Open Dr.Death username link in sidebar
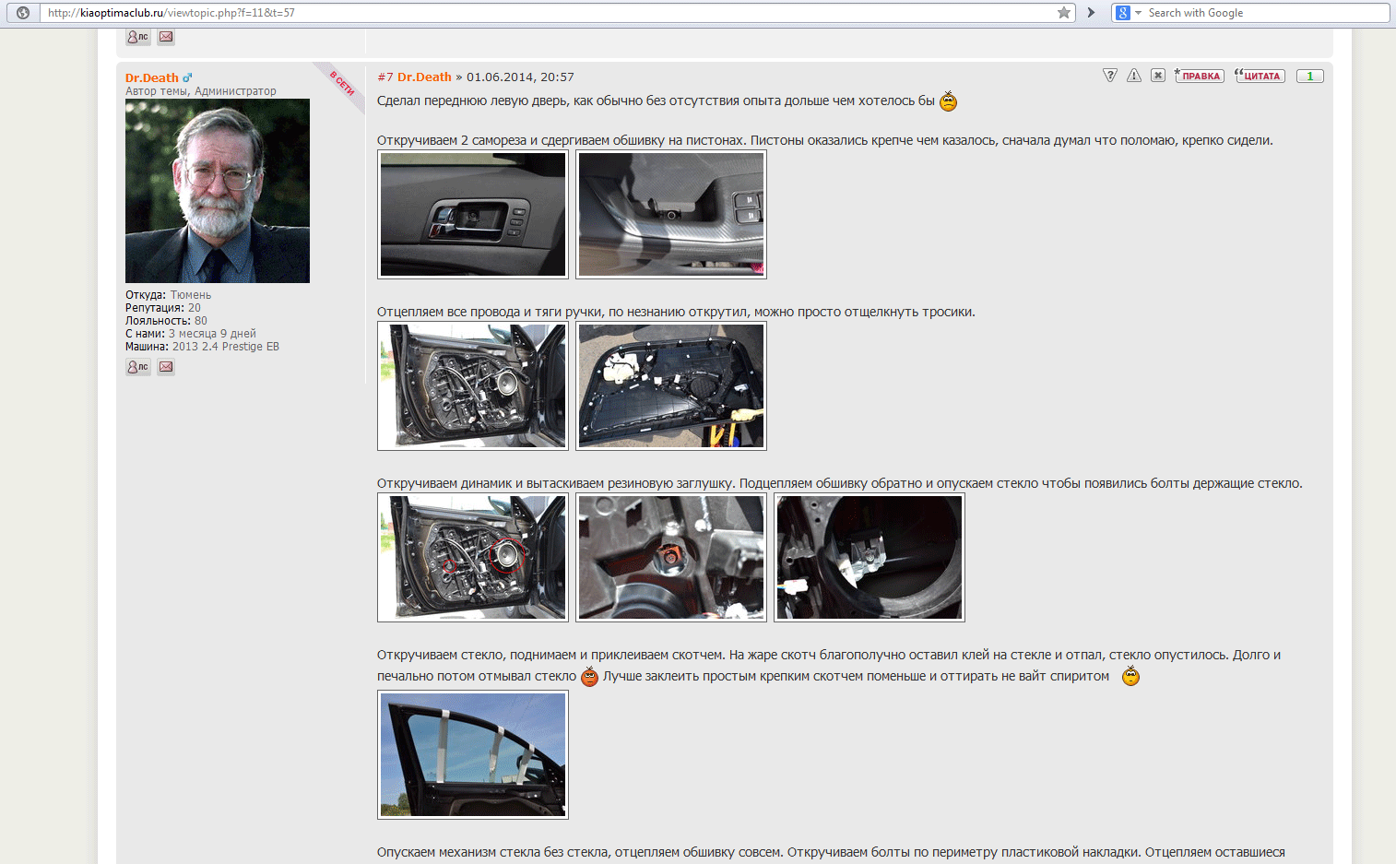The image size is (1396, 864). [x=152, y=78]
